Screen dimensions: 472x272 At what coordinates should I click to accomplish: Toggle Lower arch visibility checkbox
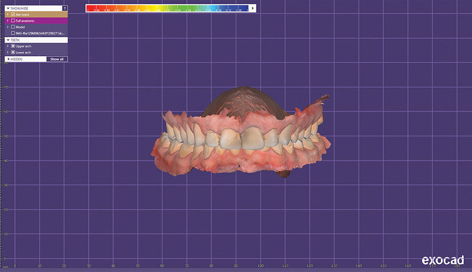click(13, 53)
